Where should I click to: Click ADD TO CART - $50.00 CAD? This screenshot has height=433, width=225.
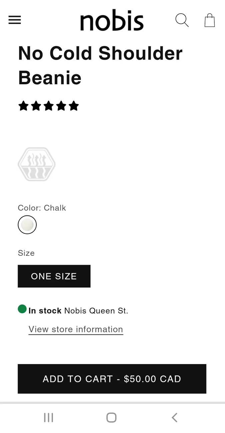point(112,379)
